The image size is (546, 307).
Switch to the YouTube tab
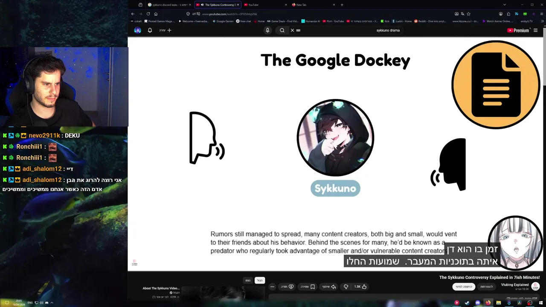pyautogui.click(x=264, y=5)
